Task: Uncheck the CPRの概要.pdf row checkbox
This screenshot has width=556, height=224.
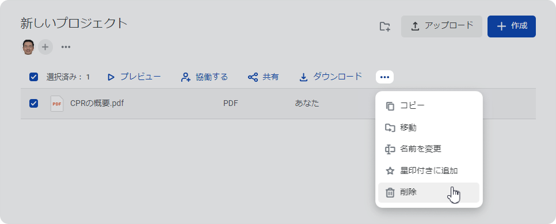Action: 34,104
